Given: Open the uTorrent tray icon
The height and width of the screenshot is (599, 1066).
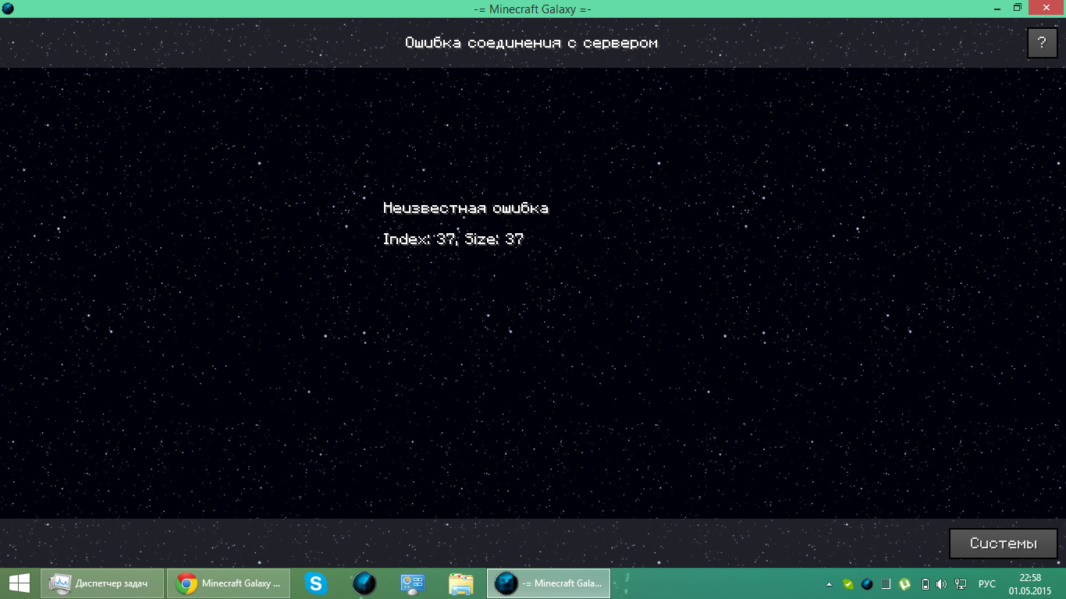Looking at the screenshot, I should pyautogui.click(x=904, y=584).
